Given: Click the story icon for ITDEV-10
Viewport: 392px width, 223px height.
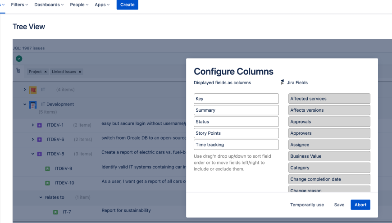Looking at the screenshot, I should point(47,183).
